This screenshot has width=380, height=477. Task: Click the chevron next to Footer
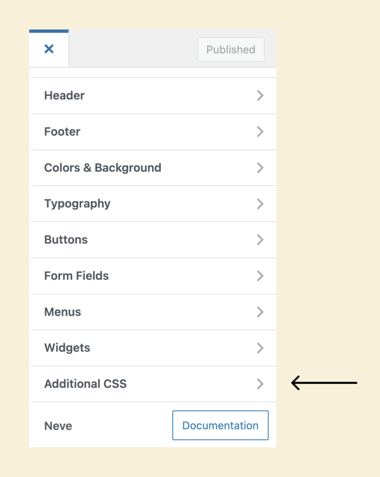[260, 132]
